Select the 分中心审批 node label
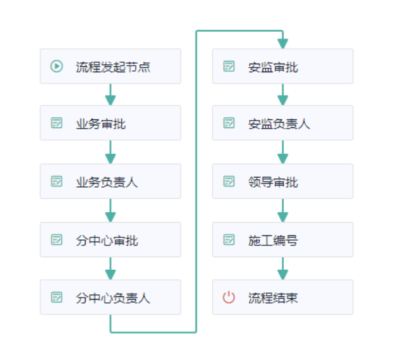 click(107, 240)
